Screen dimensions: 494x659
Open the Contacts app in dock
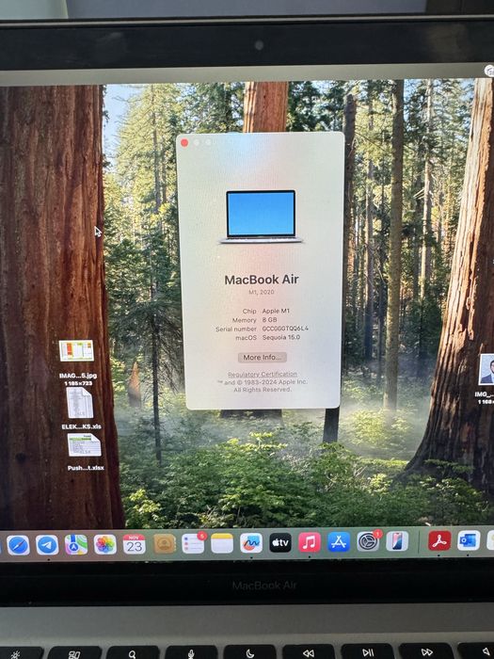(x=165, y=544)
